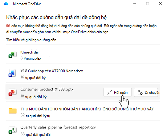Maximize the Microsoft OneDrive window

[148, 4]
